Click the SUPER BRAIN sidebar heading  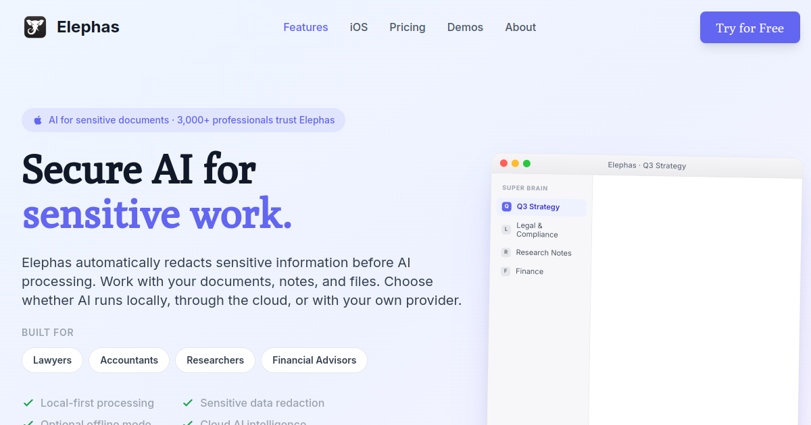pyautogui.click(x=525, y=188)
